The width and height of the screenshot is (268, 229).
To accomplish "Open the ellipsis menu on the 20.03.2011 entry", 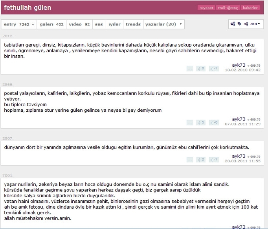I will pos(190,160).
